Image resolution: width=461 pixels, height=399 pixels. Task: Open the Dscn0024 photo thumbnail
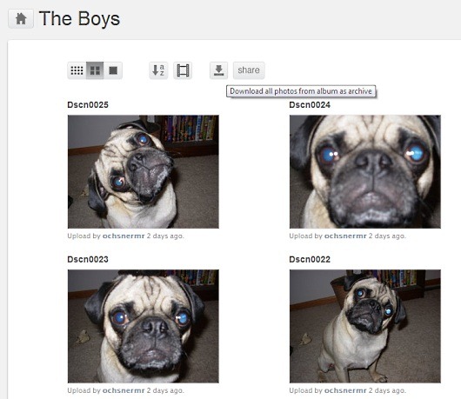click(x=364, y=171)
